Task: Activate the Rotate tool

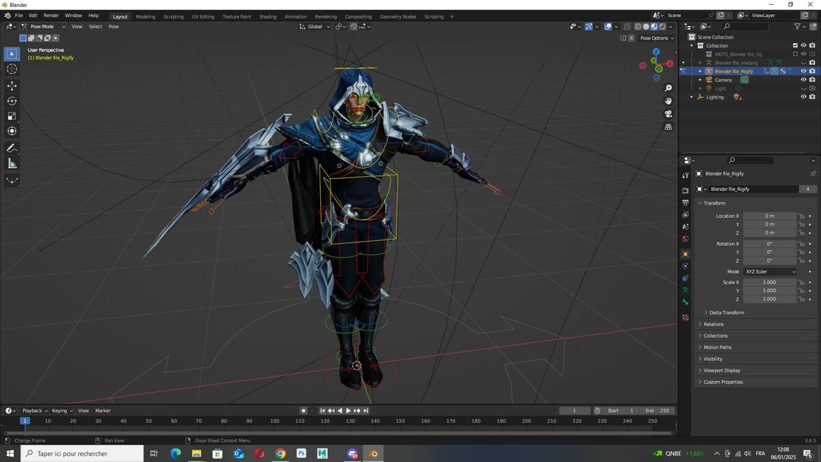Action: [12, 101]
